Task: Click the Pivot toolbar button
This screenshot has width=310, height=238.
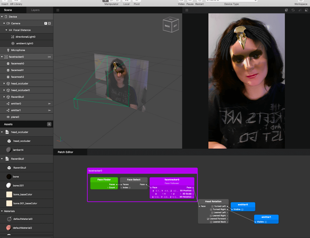Action: pos(137,3)
